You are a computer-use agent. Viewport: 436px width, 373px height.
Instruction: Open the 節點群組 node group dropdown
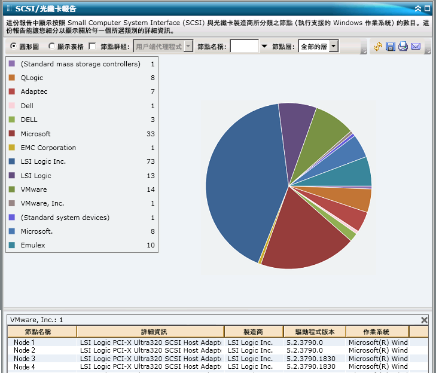coord(188,47)
